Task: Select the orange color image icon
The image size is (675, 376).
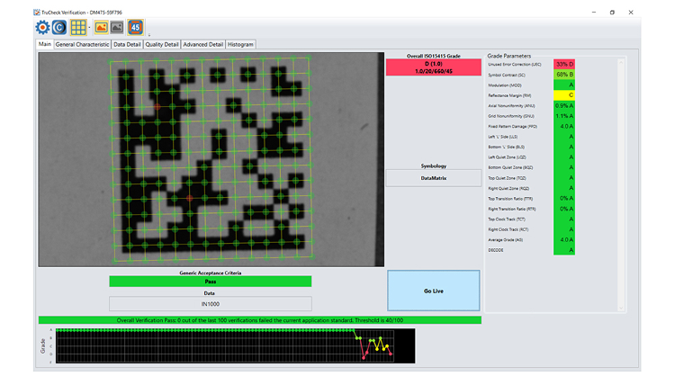Action: pyautogui.click(x=102, y=27)
